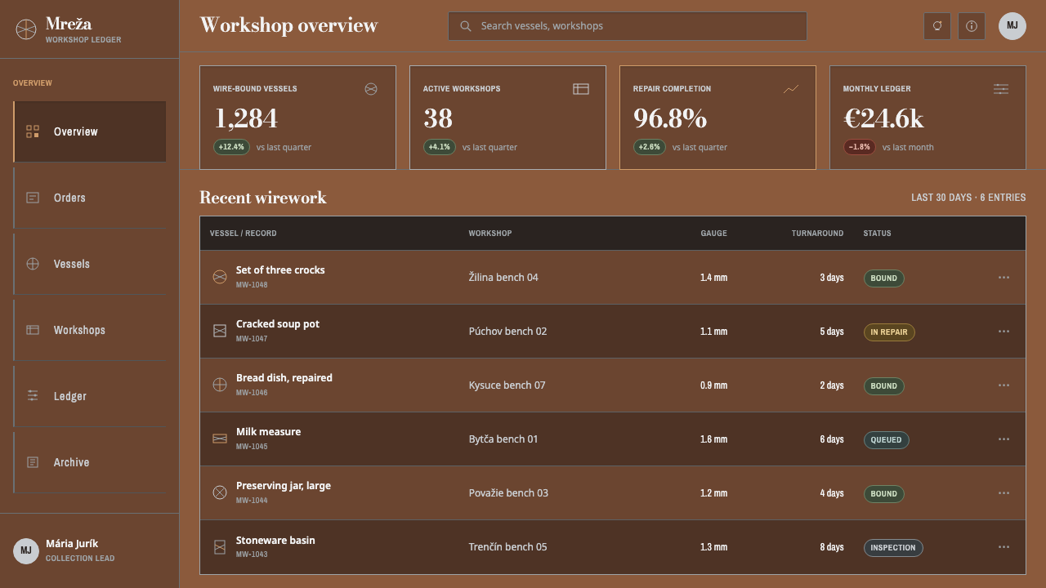
Task: Open the Active workshops card
Action: (x=507, y=118)
